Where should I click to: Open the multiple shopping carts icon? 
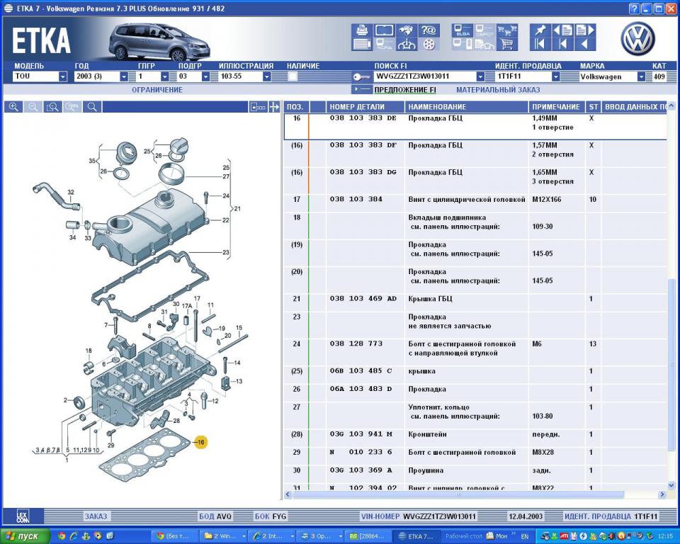pyautogui.click(x=507, y=30)
